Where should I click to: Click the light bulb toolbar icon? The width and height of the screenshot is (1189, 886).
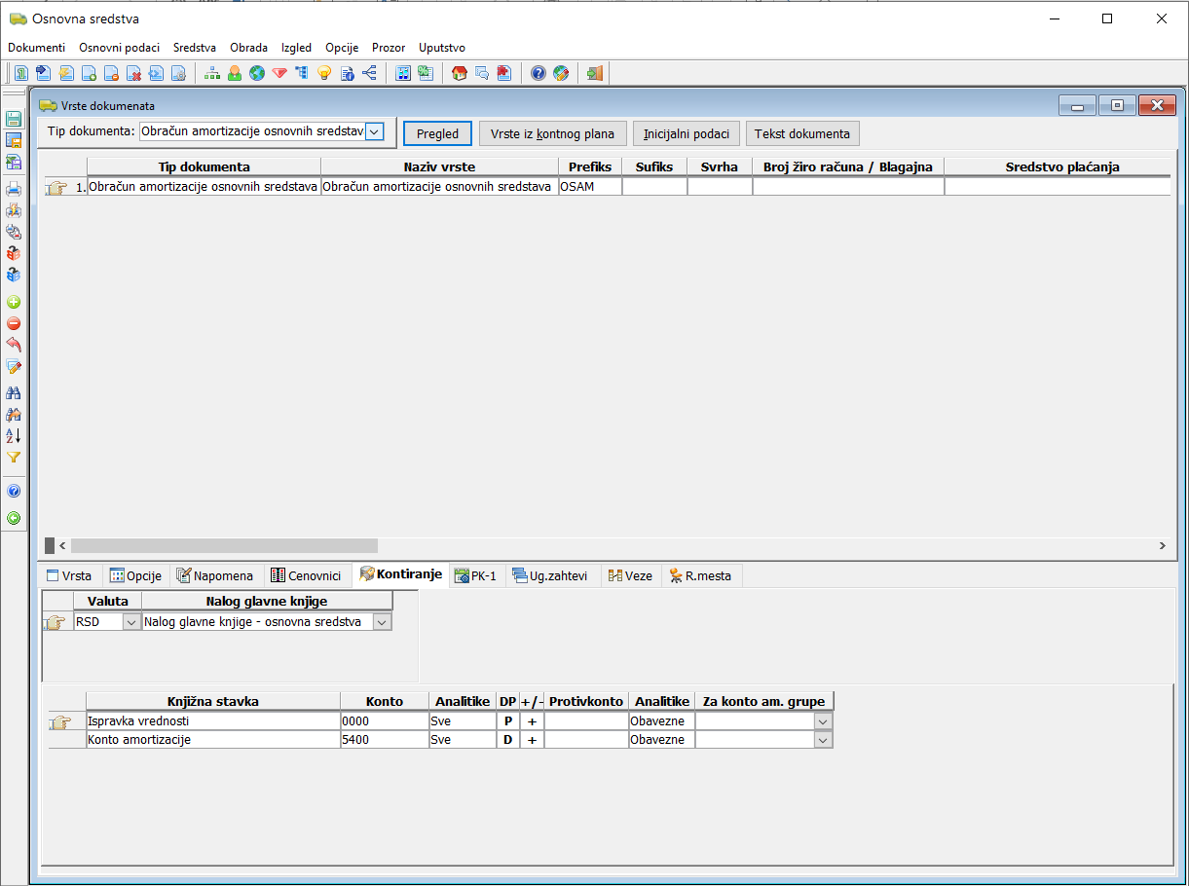(x=324, y=73)
